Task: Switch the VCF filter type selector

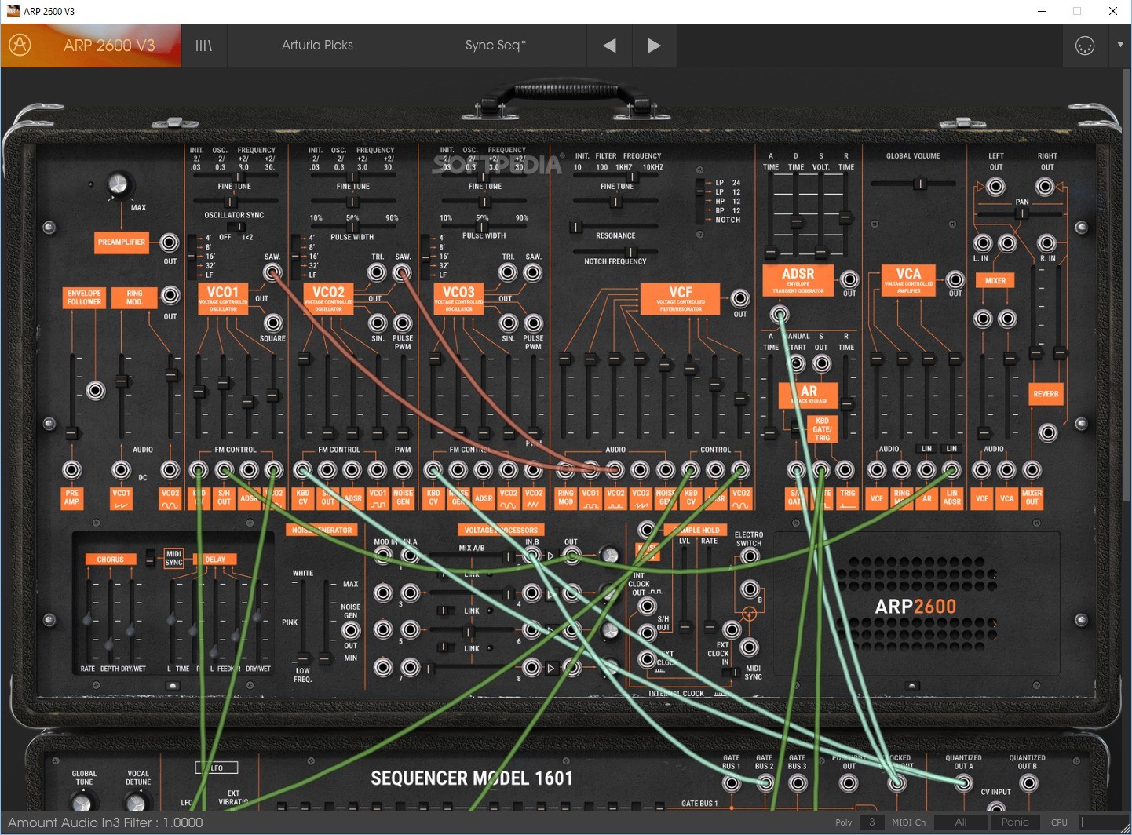Action: click(699, 201)
